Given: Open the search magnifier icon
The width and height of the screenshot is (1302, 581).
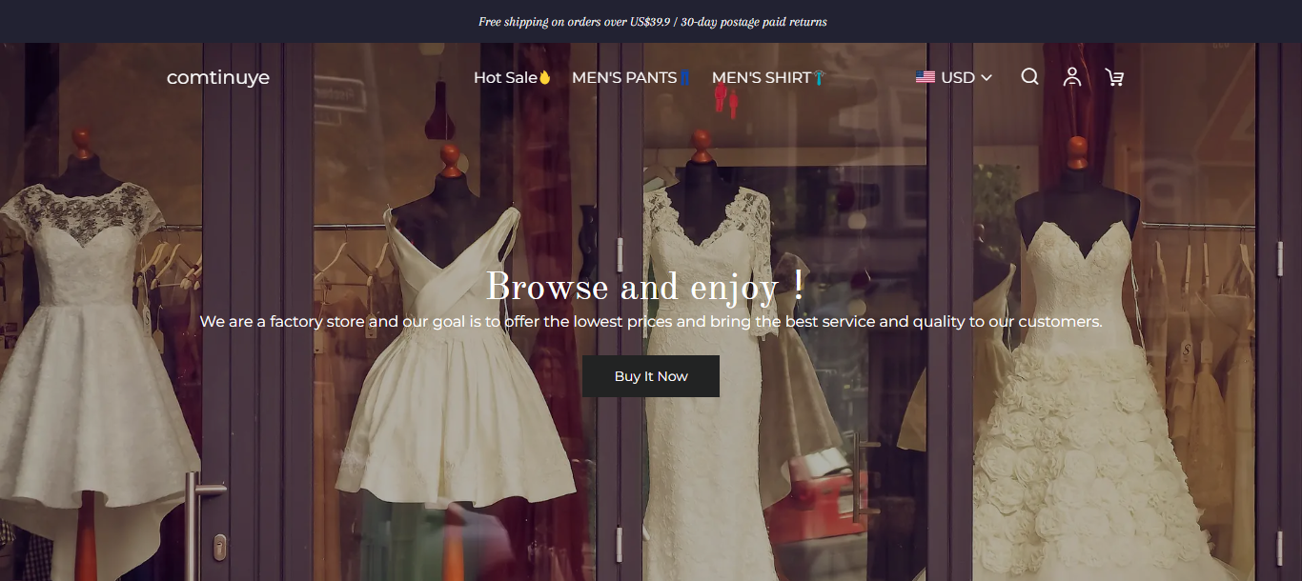Looking at the screenshot, I should click(1029, 77).
